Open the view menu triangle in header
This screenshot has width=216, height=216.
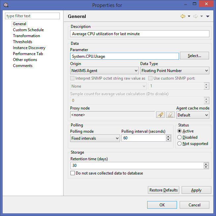click(207, 16)
